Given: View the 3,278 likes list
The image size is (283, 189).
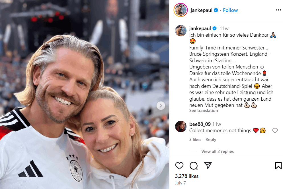Looking at the screenshot, I should 186,176.
